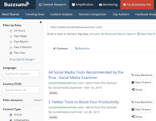Select the Content results tab

(61, 48)
